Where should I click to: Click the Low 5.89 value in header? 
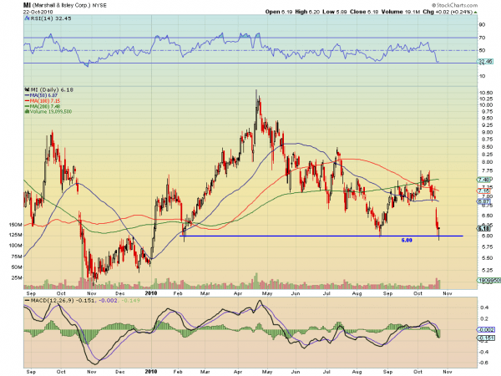[x=335, y=12]
